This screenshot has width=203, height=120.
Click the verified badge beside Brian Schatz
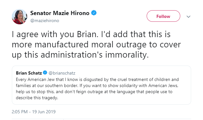45,73
